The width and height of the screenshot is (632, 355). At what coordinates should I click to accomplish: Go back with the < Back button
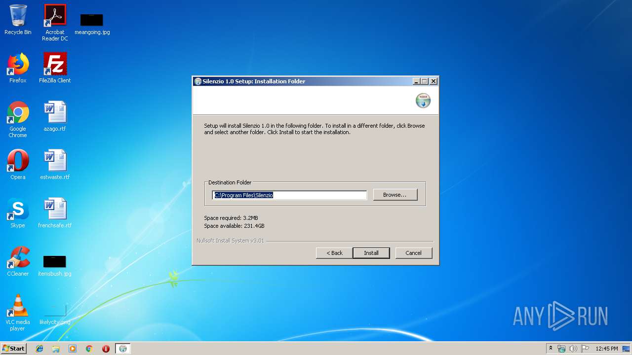(x=334, y=253)
